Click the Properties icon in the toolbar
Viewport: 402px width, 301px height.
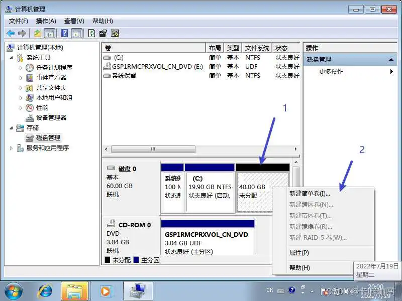[103, 33]
